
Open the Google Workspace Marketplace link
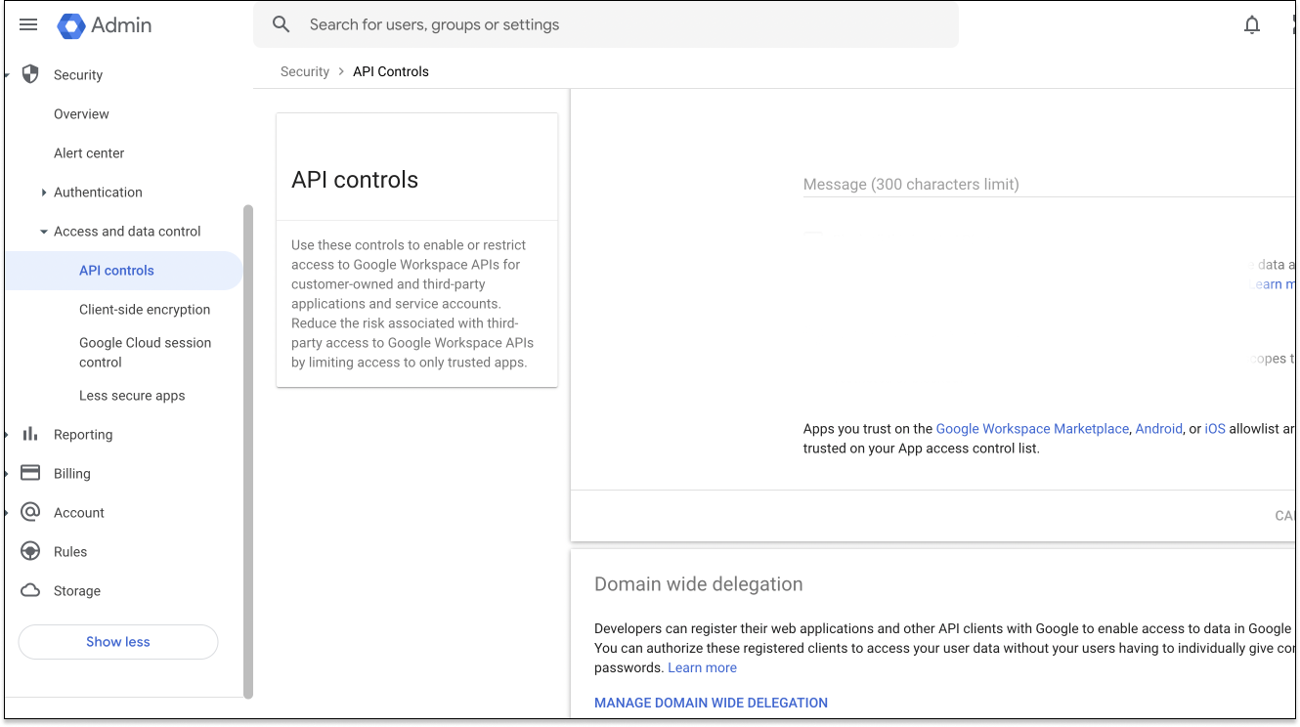tap(1032, 428)
